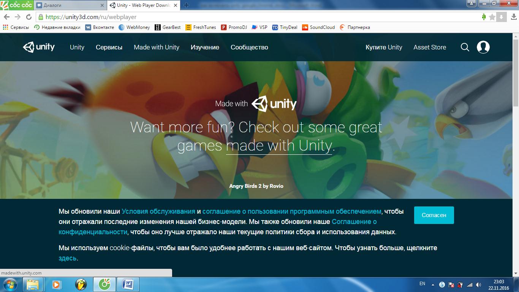This screenshot has width=519, height=292.
Task: Open the Unity menu in site navigation
Action: [x=77, y=47]
